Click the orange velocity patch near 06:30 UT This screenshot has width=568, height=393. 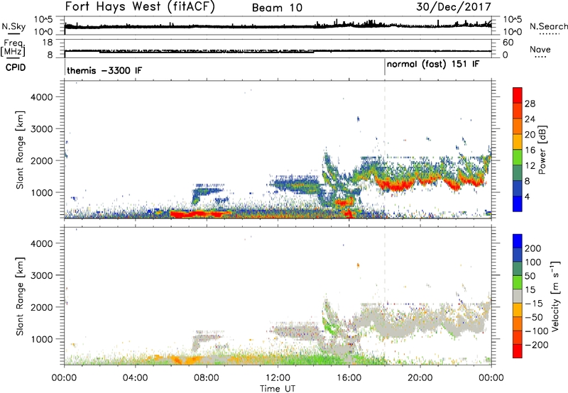(176, 360)
